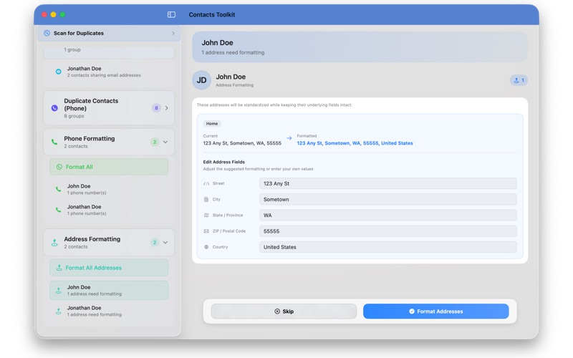Click the State / Province map icon
Image resolution: width=573 pixels, height=358 pixels.
point(206,216)
